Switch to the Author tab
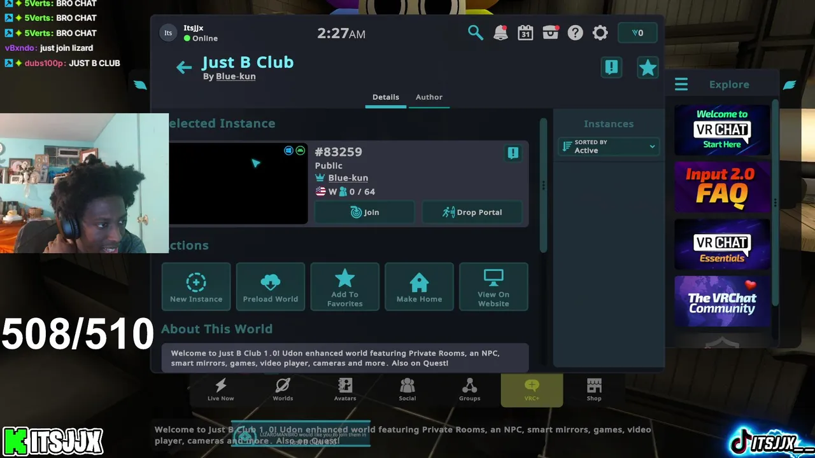The image size is (815, 458). coord(429,97)
